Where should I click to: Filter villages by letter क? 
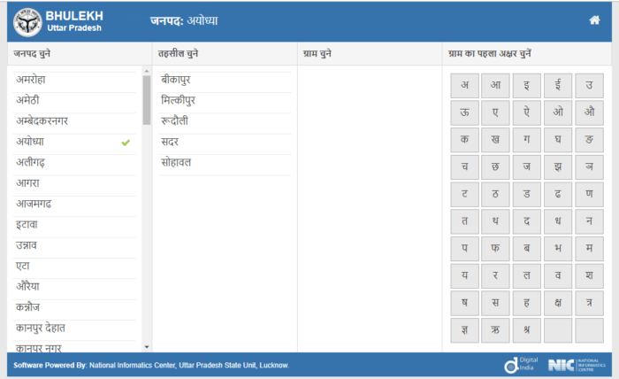click(464, 140)
